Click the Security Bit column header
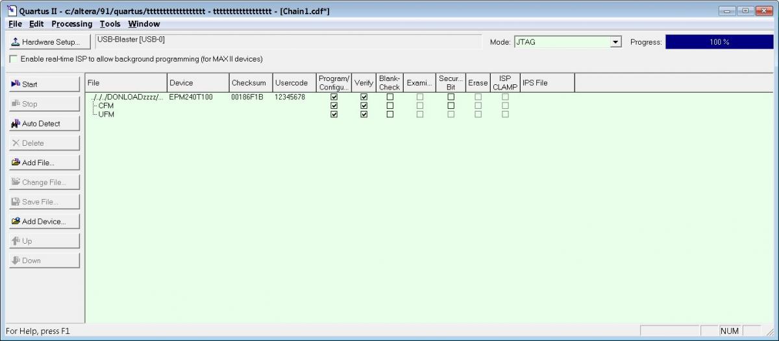 [x=451, y=83]
